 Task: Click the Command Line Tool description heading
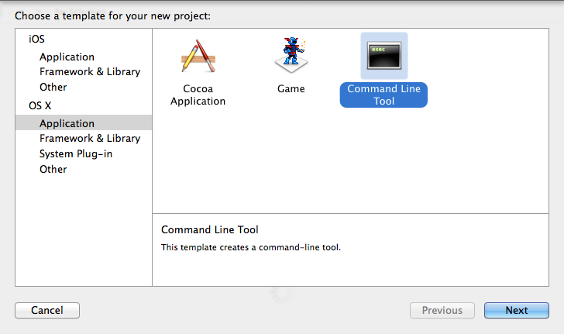click(209, 229)
